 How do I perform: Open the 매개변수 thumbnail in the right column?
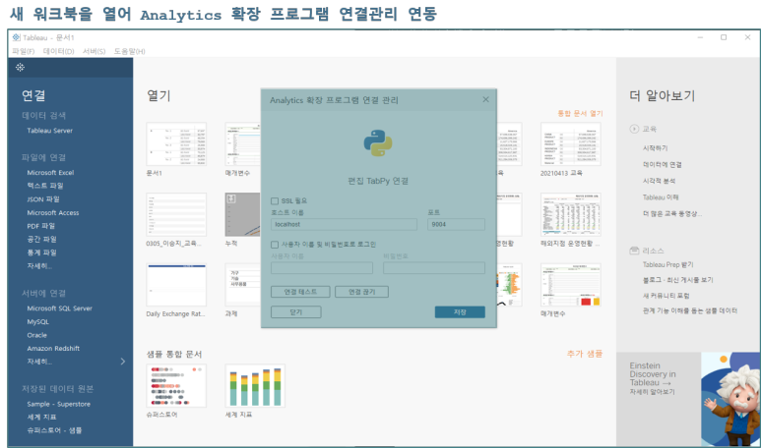(571, 285)
